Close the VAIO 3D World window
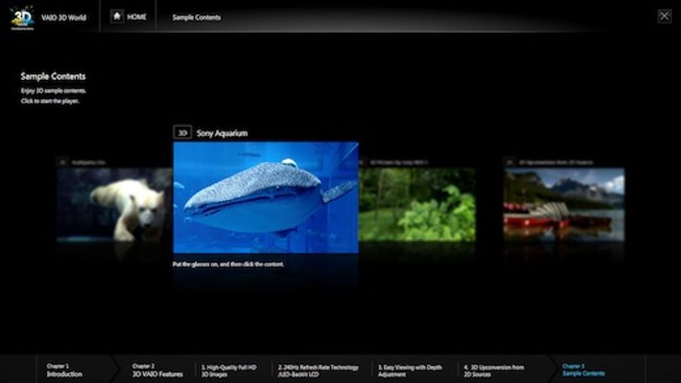Viewport: 681px width, 383px height. pyautogui.click(x=664, y=17)
